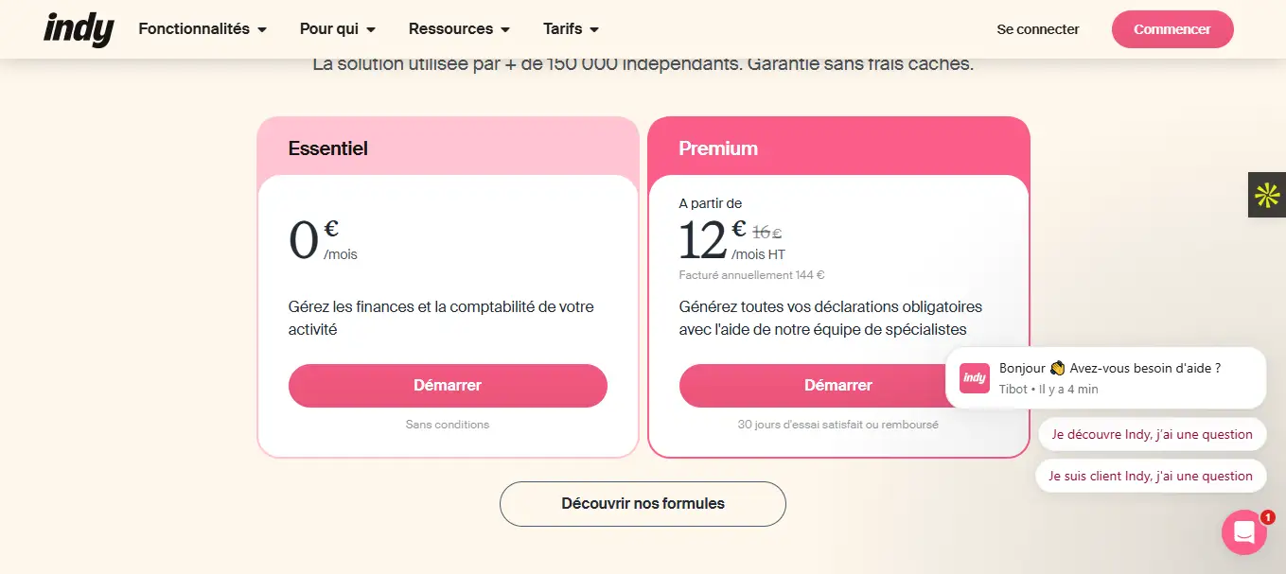
Task: Click the Indy avatar in chat message
Action: (975, 378)
